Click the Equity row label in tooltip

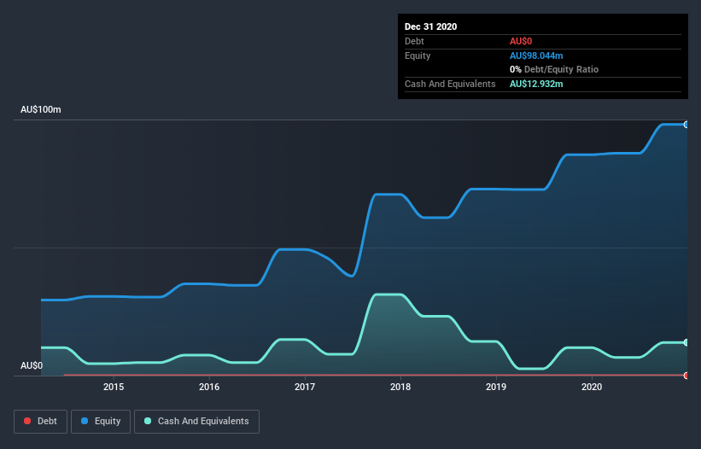click(418, 55)
